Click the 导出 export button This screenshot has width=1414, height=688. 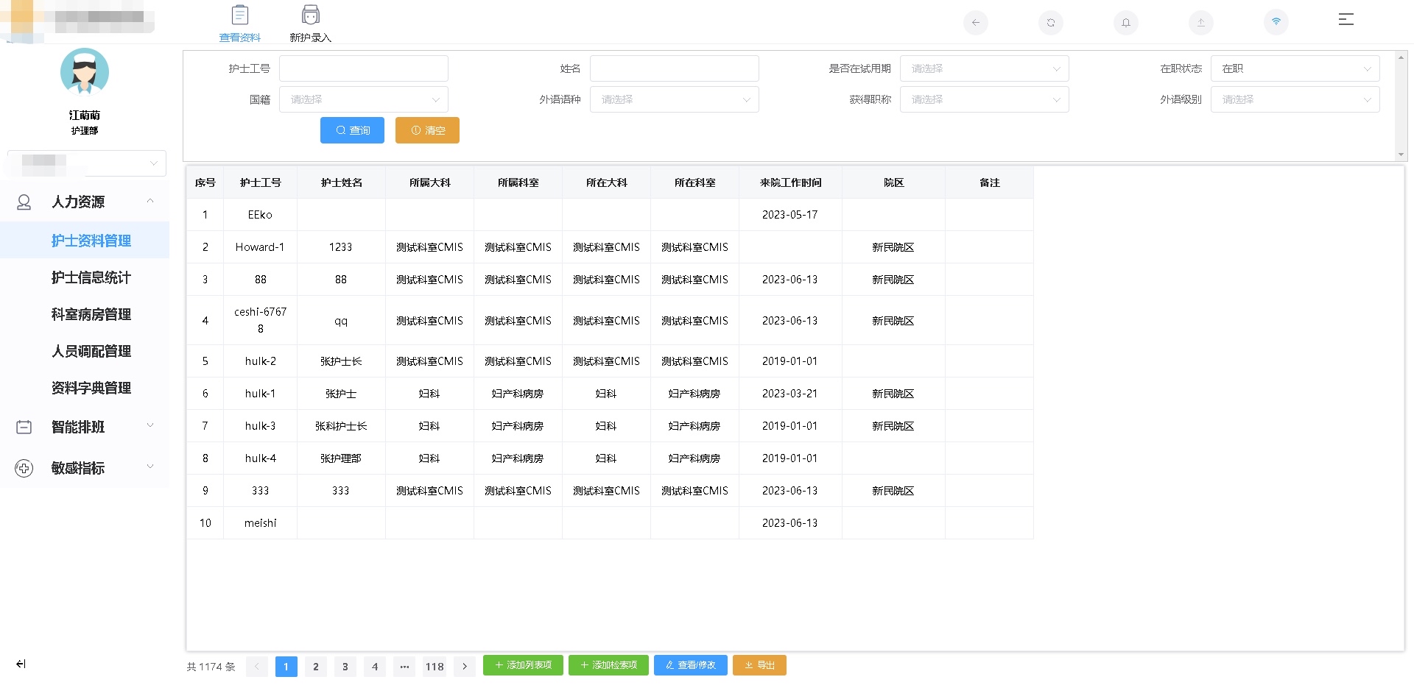point(759,665)
